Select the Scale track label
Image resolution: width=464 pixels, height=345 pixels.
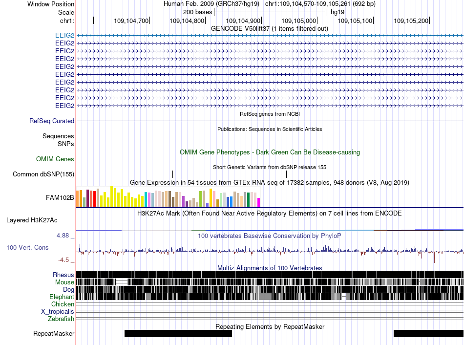pyautogui.click(x=66, y=12)
